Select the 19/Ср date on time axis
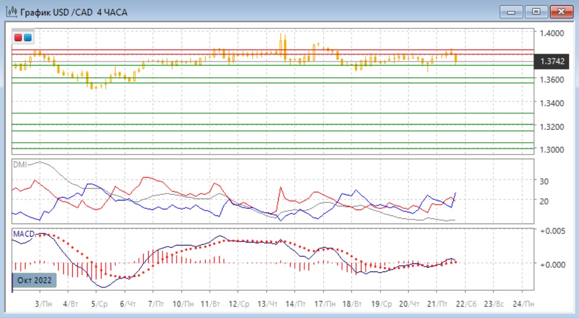The height and width of the screenshot is (318, 579). pyautogui.click(x=381, y=304)
